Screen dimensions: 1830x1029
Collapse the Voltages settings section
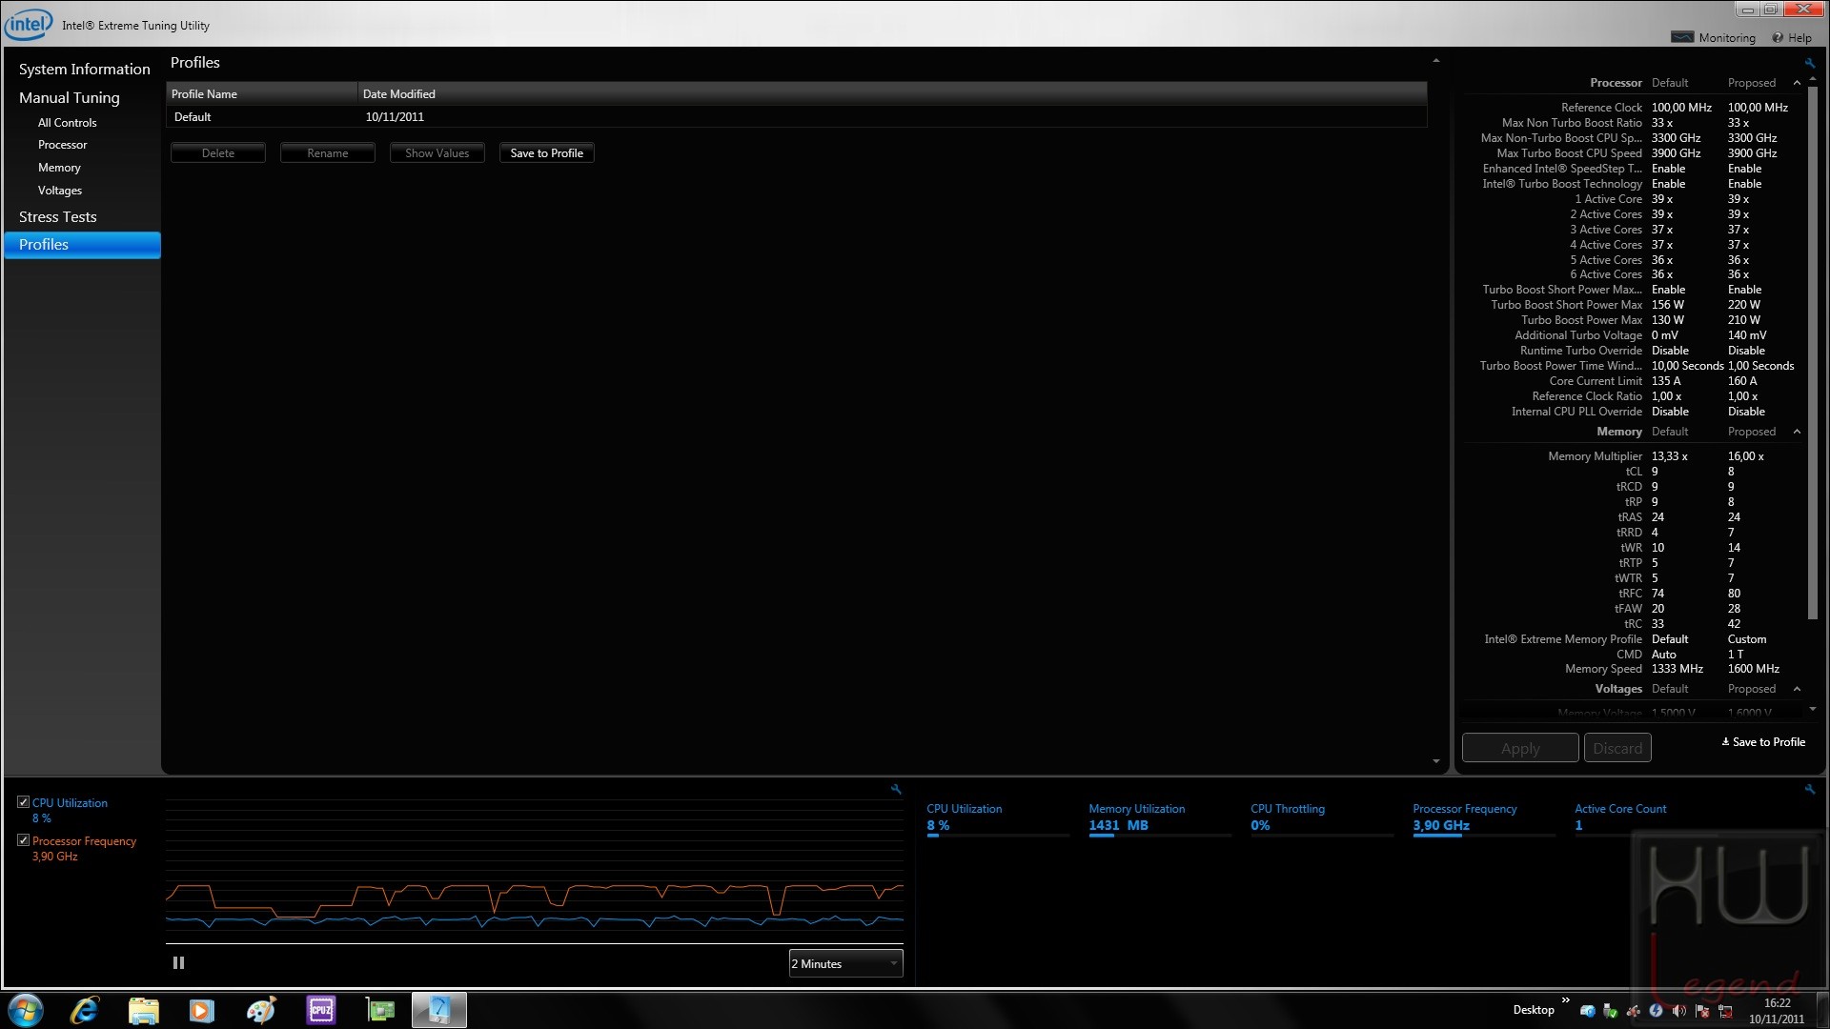pyautogui.click(x=1797, y=689)
